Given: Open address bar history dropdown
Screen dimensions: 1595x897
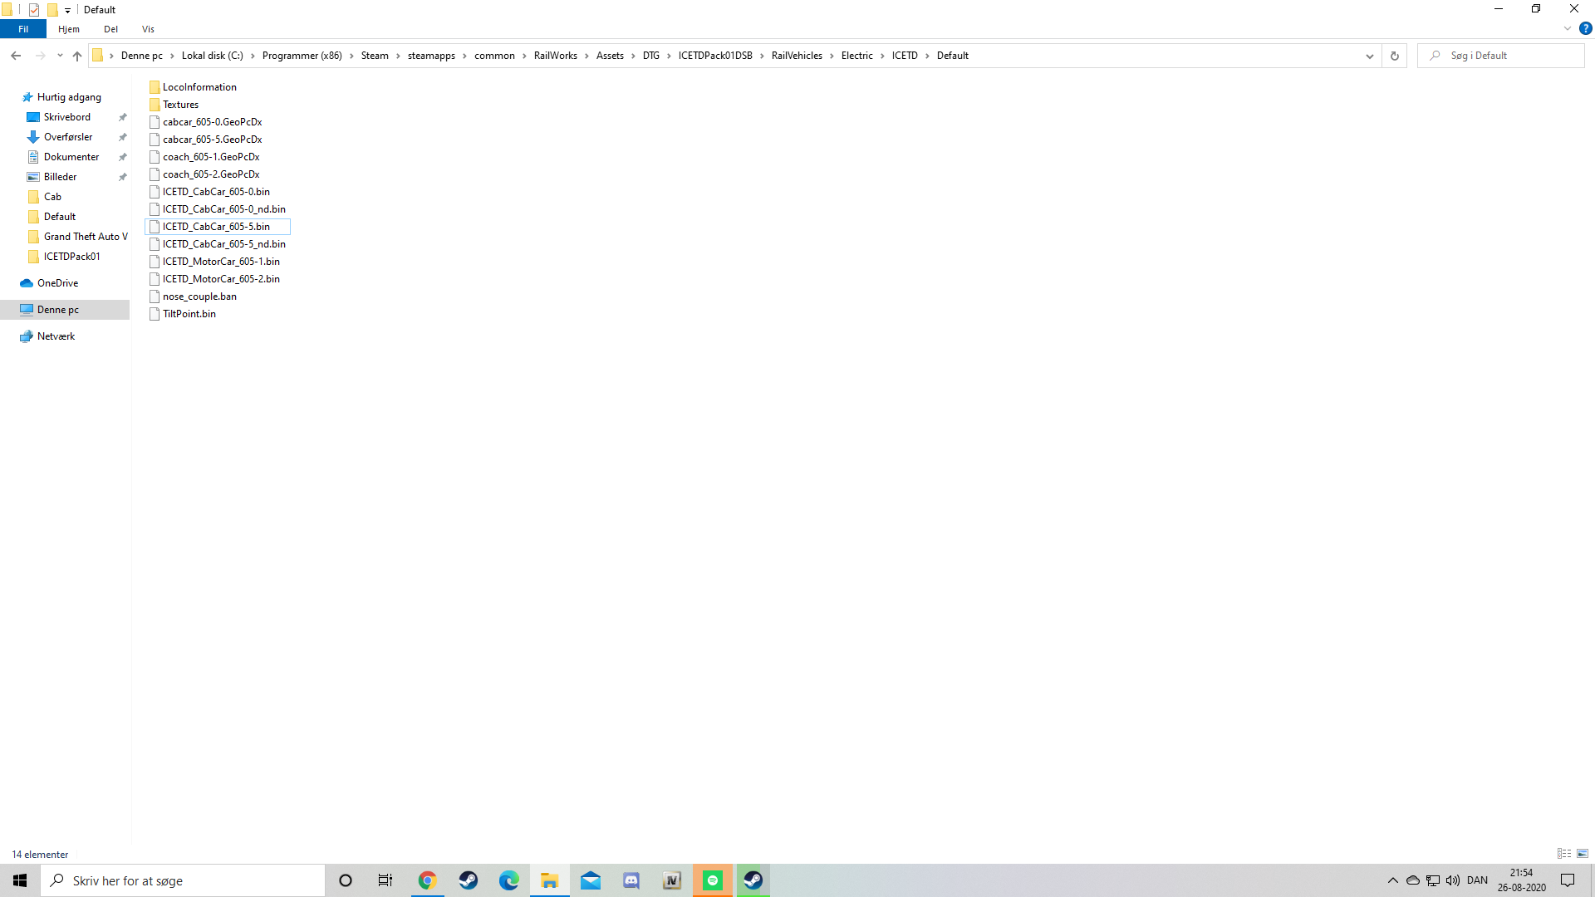Looking at the screenshot, I should click(x=1369, y=56).
